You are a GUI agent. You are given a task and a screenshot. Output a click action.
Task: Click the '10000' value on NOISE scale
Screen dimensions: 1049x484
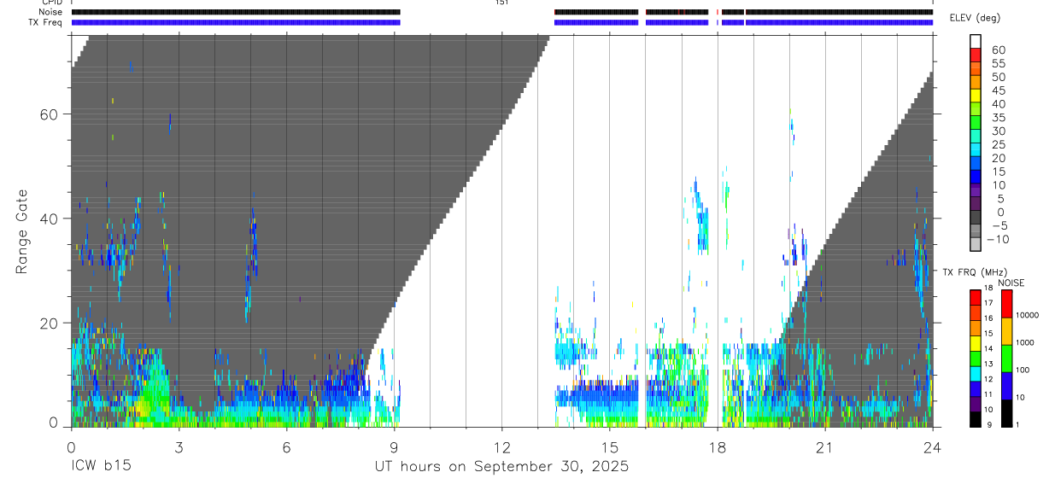[1028, 316]
